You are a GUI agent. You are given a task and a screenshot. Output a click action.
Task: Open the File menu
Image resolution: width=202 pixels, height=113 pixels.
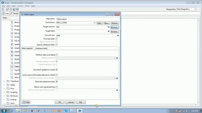(3, 6)
